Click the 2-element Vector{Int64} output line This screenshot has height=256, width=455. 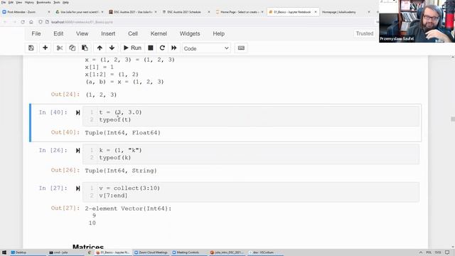click(128, 208)
